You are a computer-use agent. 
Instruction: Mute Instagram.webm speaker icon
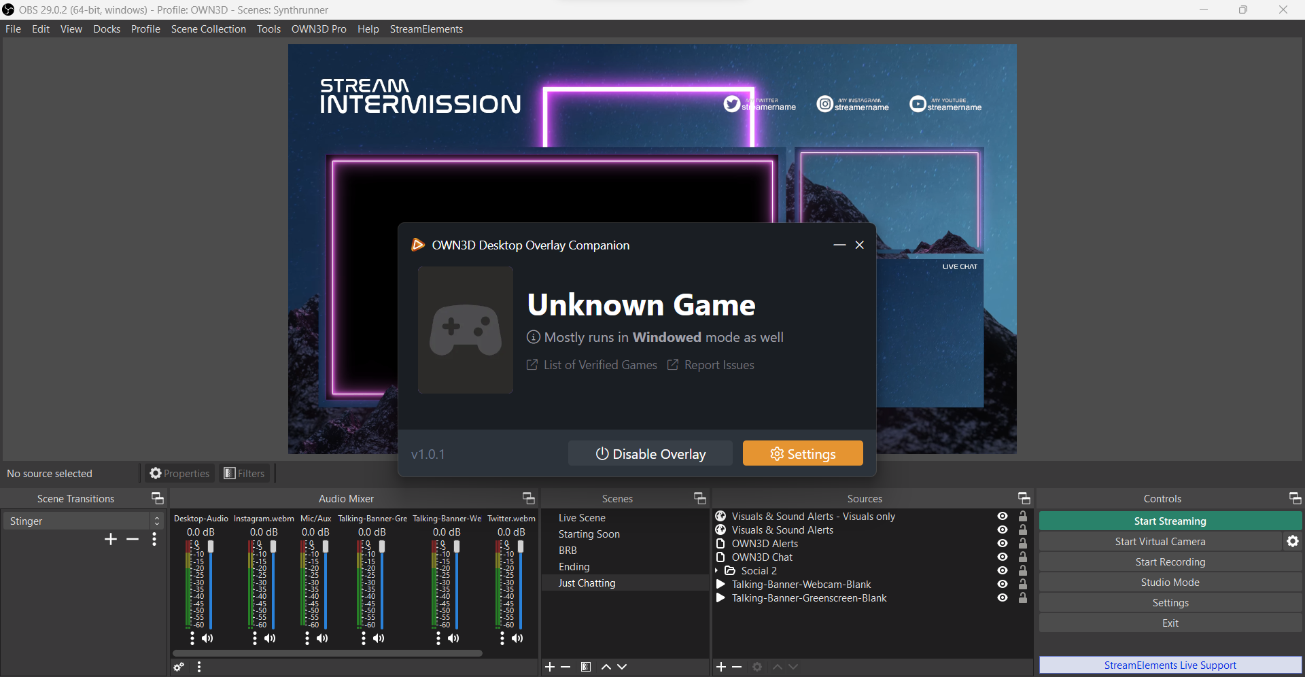point(270,638)
